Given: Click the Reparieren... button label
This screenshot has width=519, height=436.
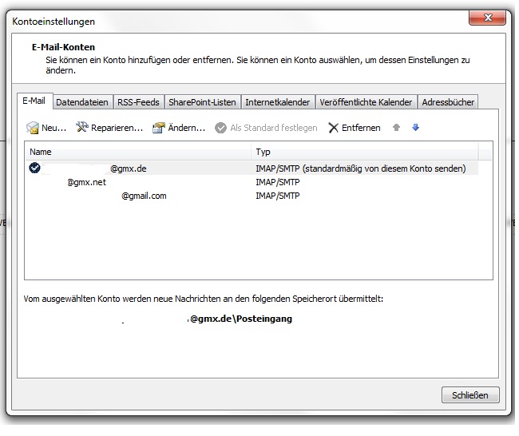Looking at the screenshot, I should coord(117,128).
